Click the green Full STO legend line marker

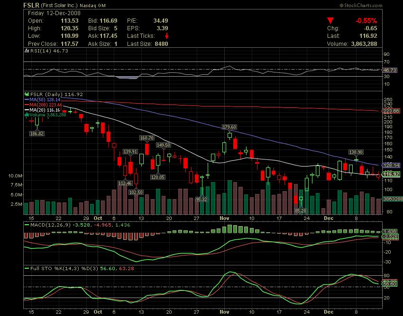[x=27, y=269]
